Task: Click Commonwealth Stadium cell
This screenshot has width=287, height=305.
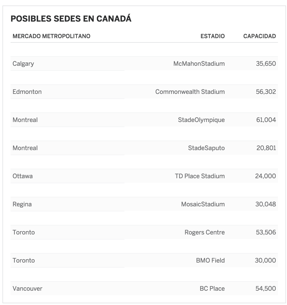Action: (190, 92)
